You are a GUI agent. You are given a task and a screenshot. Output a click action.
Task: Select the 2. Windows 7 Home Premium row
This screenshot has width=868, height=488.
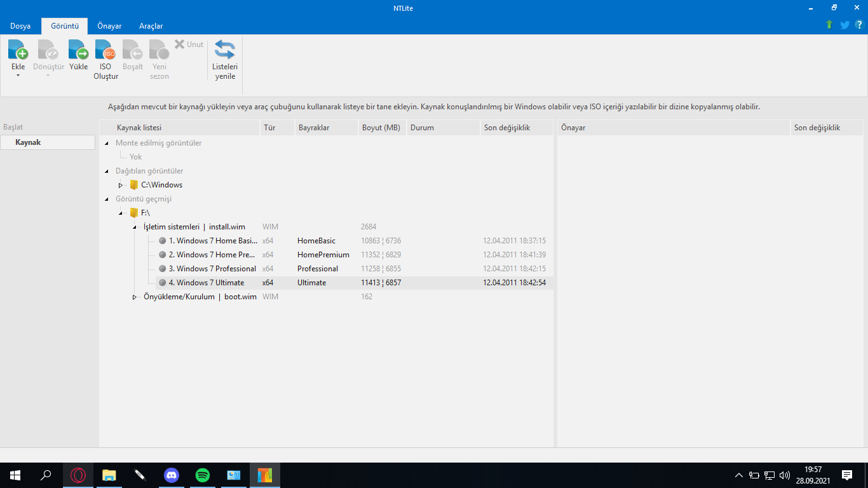[354, 255]
